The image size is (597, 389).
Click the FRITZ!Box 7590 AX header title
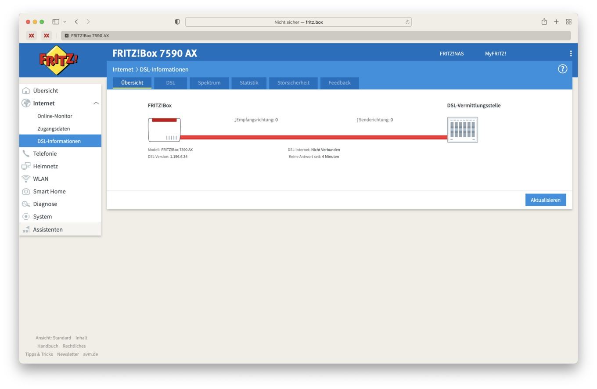pos(155,54)
